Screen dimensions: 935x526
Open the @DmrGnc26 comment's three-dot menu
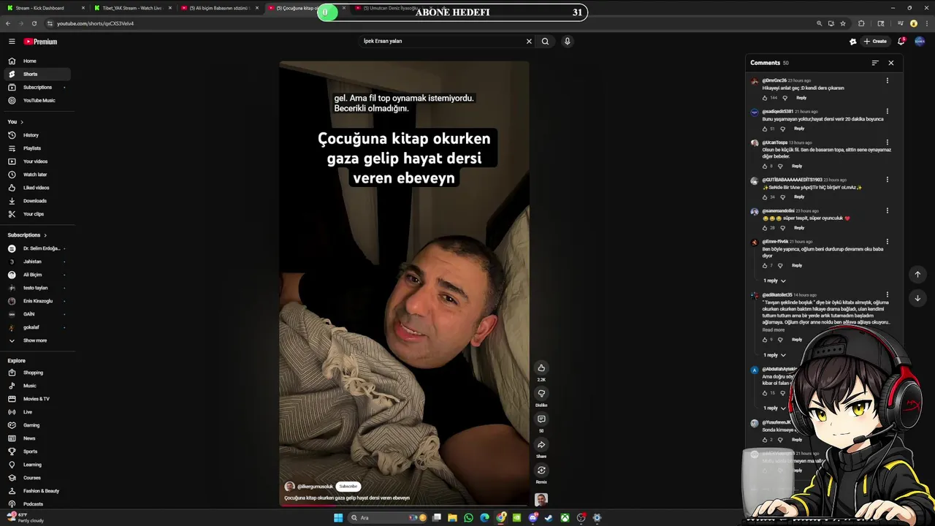click(x=888, y=80)
